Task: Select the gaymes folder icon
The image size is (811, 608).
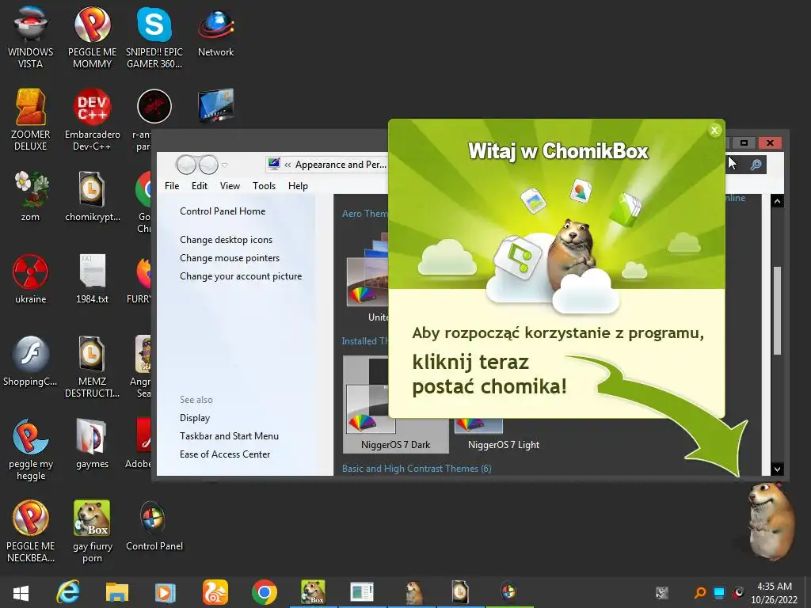Action: coord(92,443)
